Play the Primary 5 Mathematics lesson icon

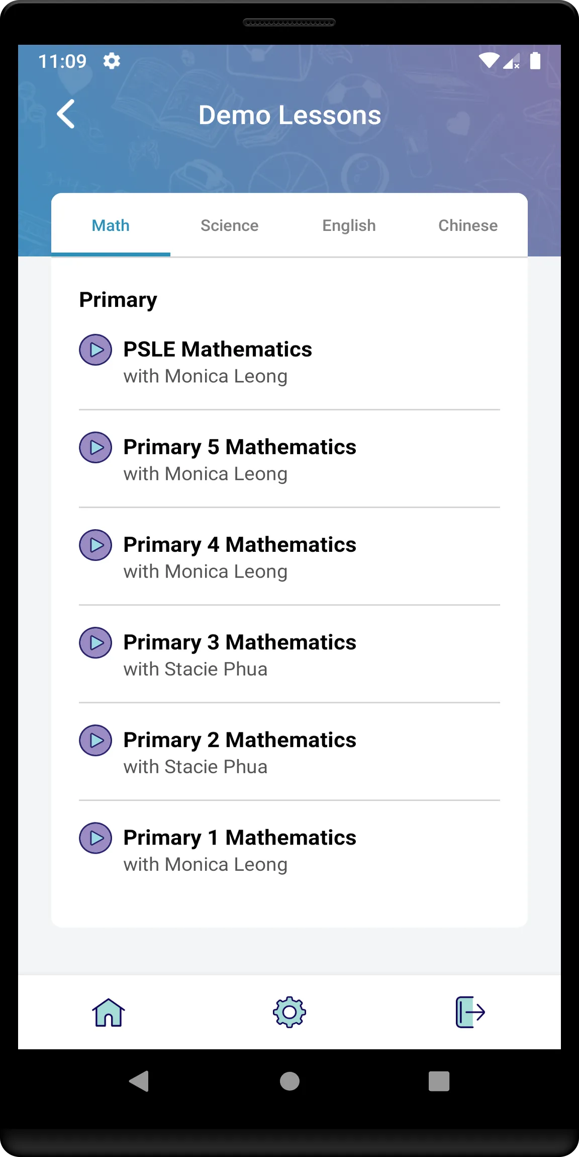(x=95, y=447)
